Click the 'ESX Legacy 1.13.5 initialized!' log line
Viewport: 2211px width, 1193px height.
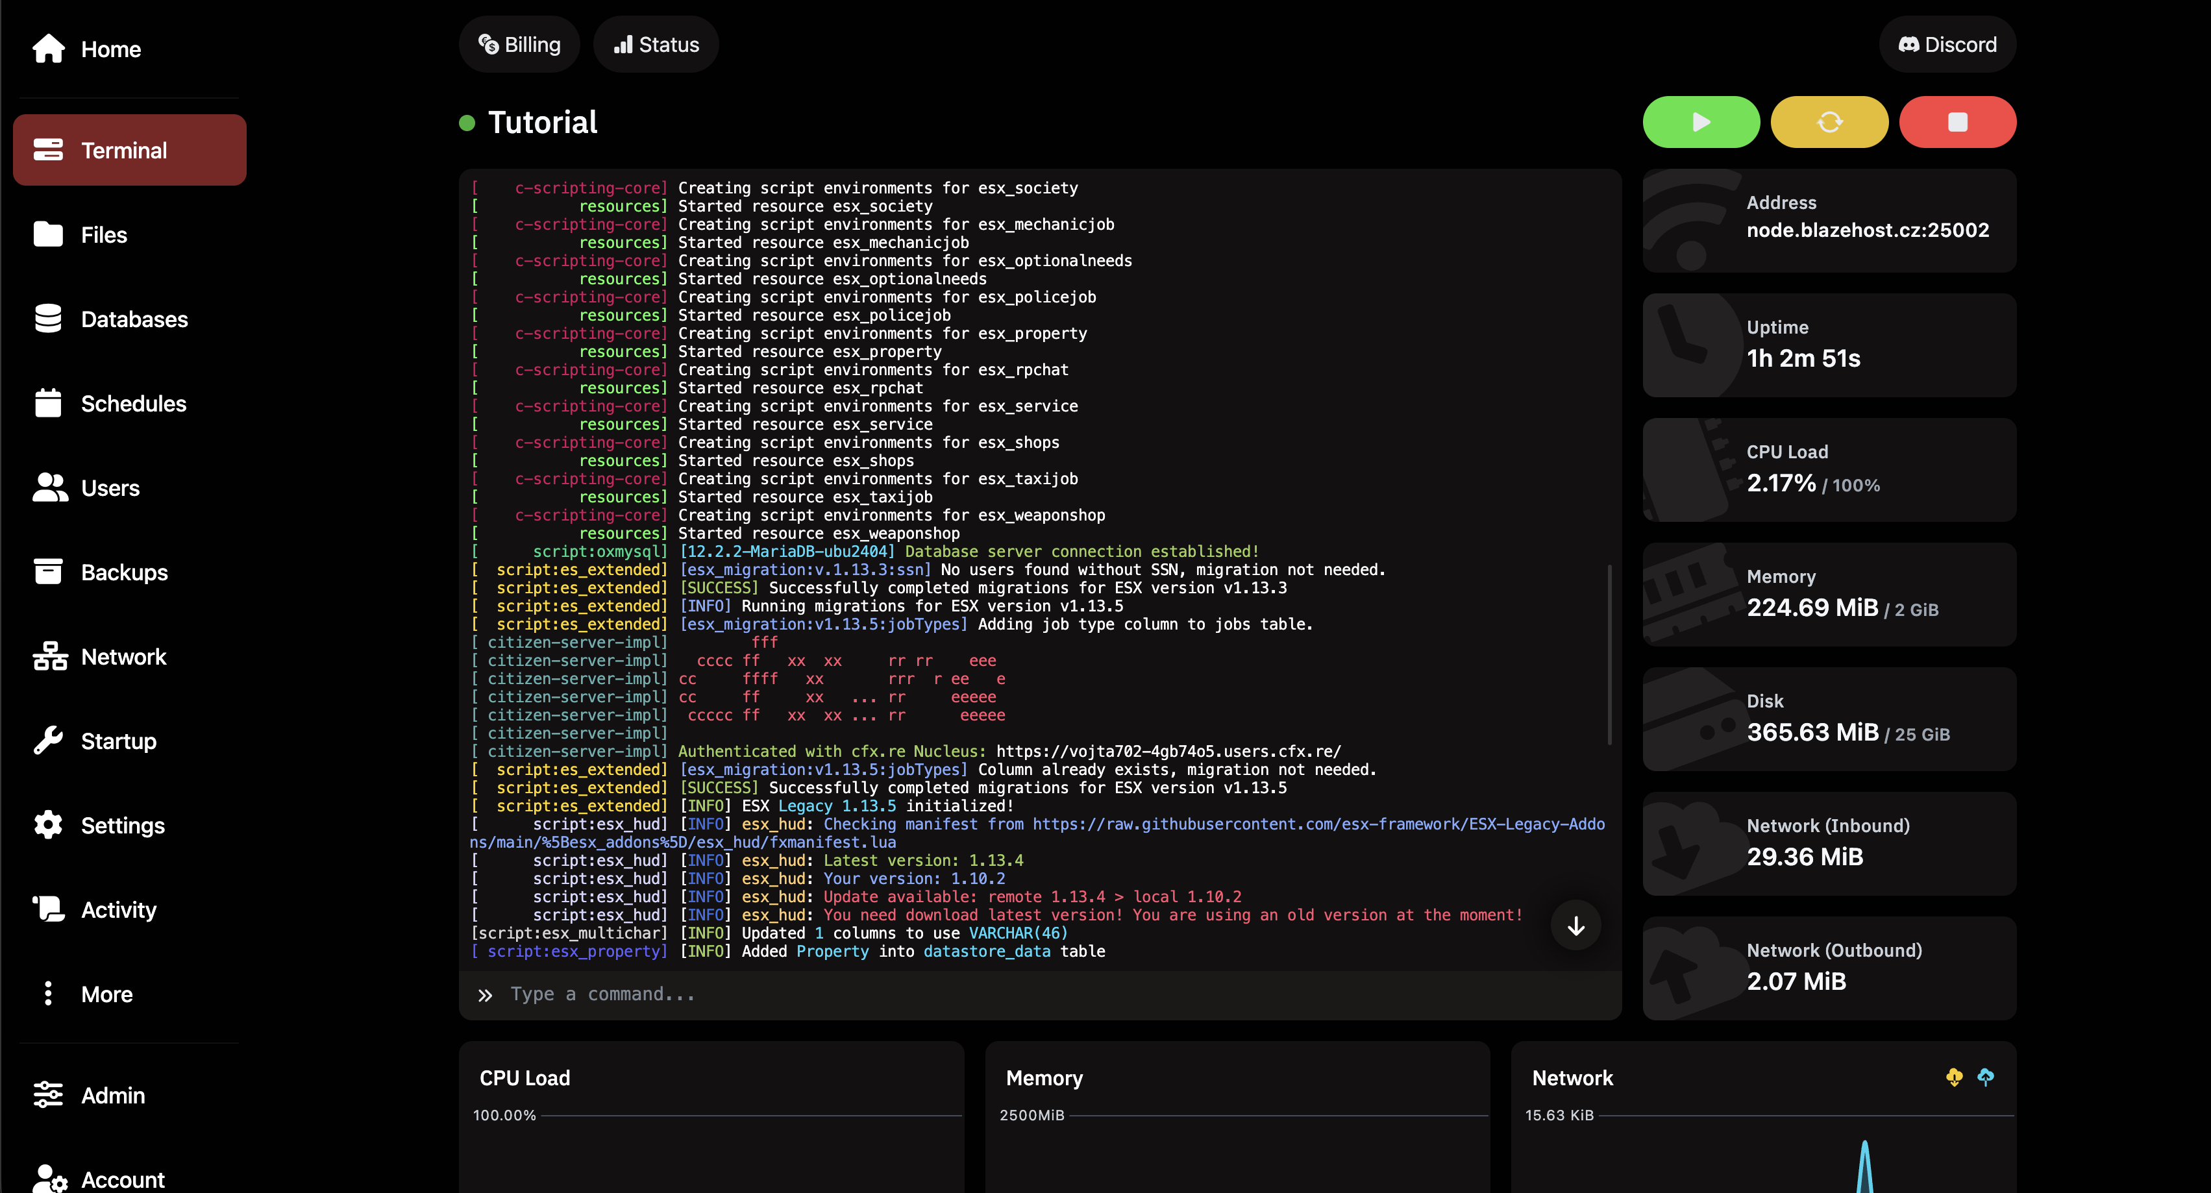click(877, 805)
